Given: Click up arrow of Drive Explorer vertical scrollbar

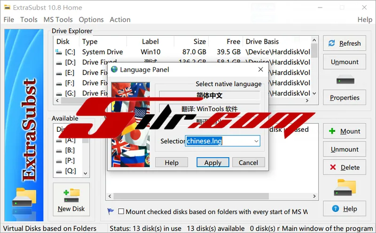Looking at the screenshot, I should tap(314, 40).
